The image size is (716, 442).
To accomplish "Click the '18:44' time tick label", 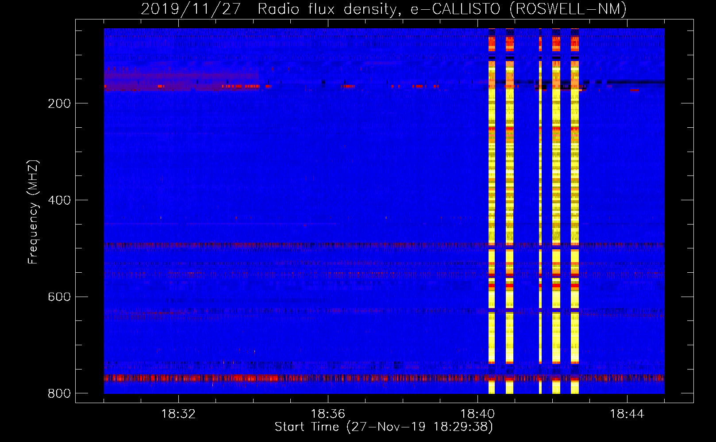I will [627, 414].
